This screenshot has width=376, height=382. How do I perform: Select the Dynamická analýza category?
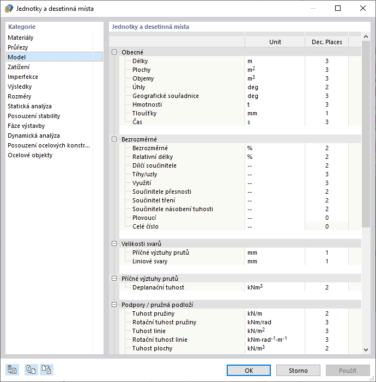pos(54,135)
